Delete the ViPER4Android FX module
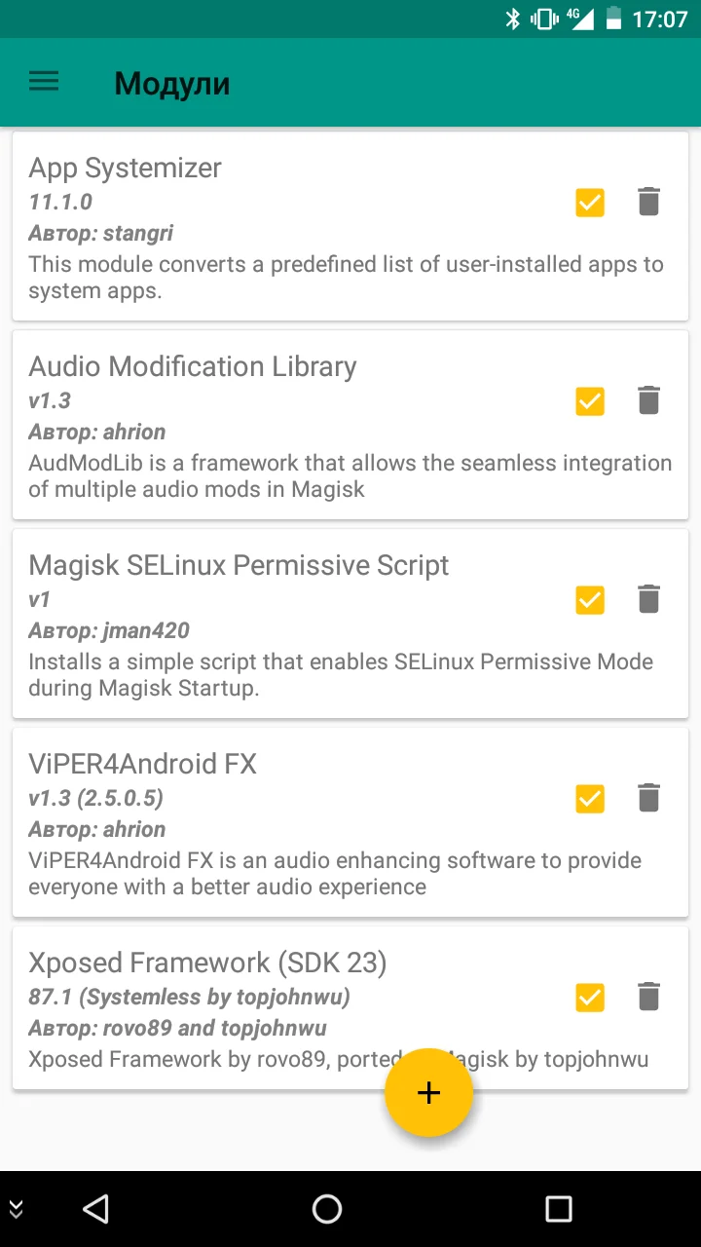Screen dimensions: 701x1247 pyautogui.click(x=648, y=798)
